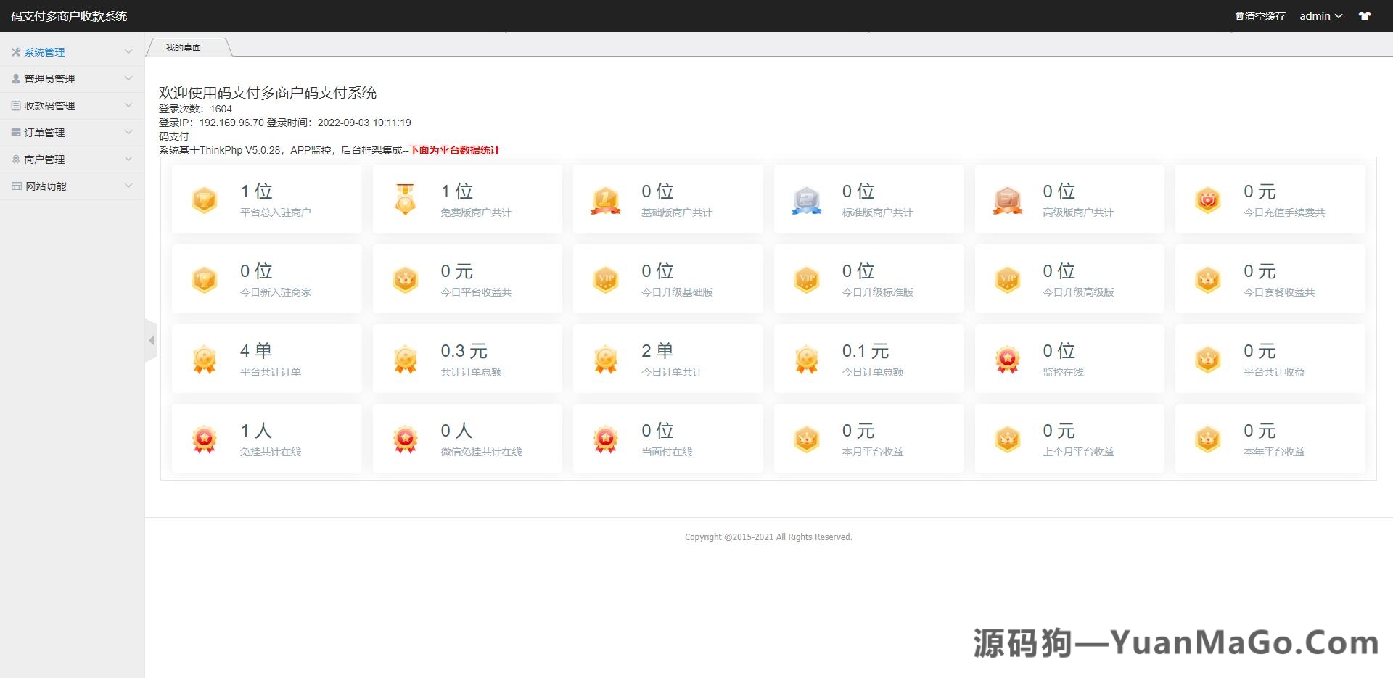Select the wrench icon beside 系统管理
Image resolution: width=1393 pixels, height=678 pixels.
click(15, 51)
